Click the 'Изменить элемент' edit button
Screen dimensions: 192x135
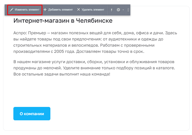coord(25,10)
